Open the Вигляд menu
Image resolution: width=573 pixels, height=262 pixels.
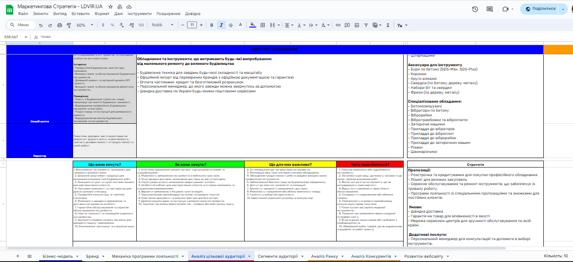(60, 14)
